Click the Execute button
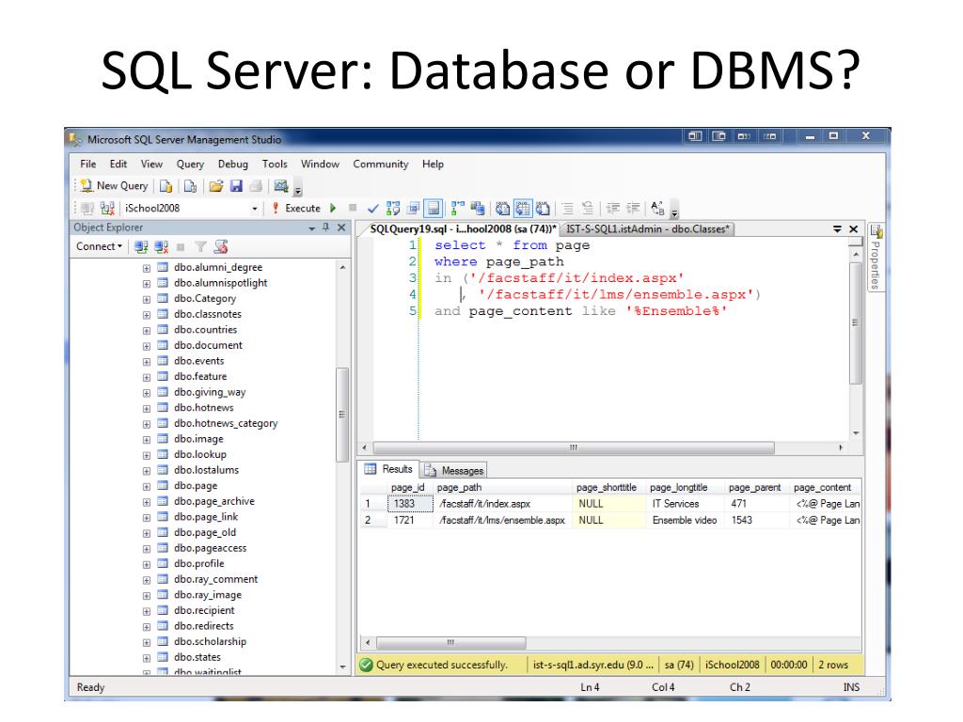Screen dimensions: 963x722 pos(296,209)
